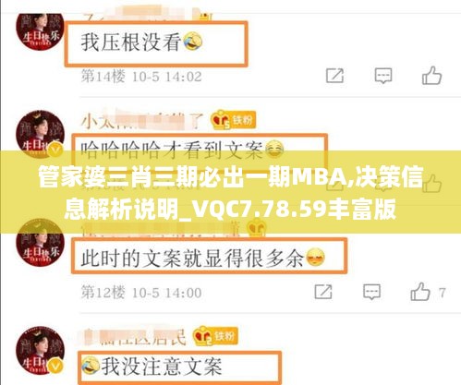The image size is (461, 385).
Task: Open the avatar beside the 哈哈哈哈才看到文案 comment
Action: (40, 134)
